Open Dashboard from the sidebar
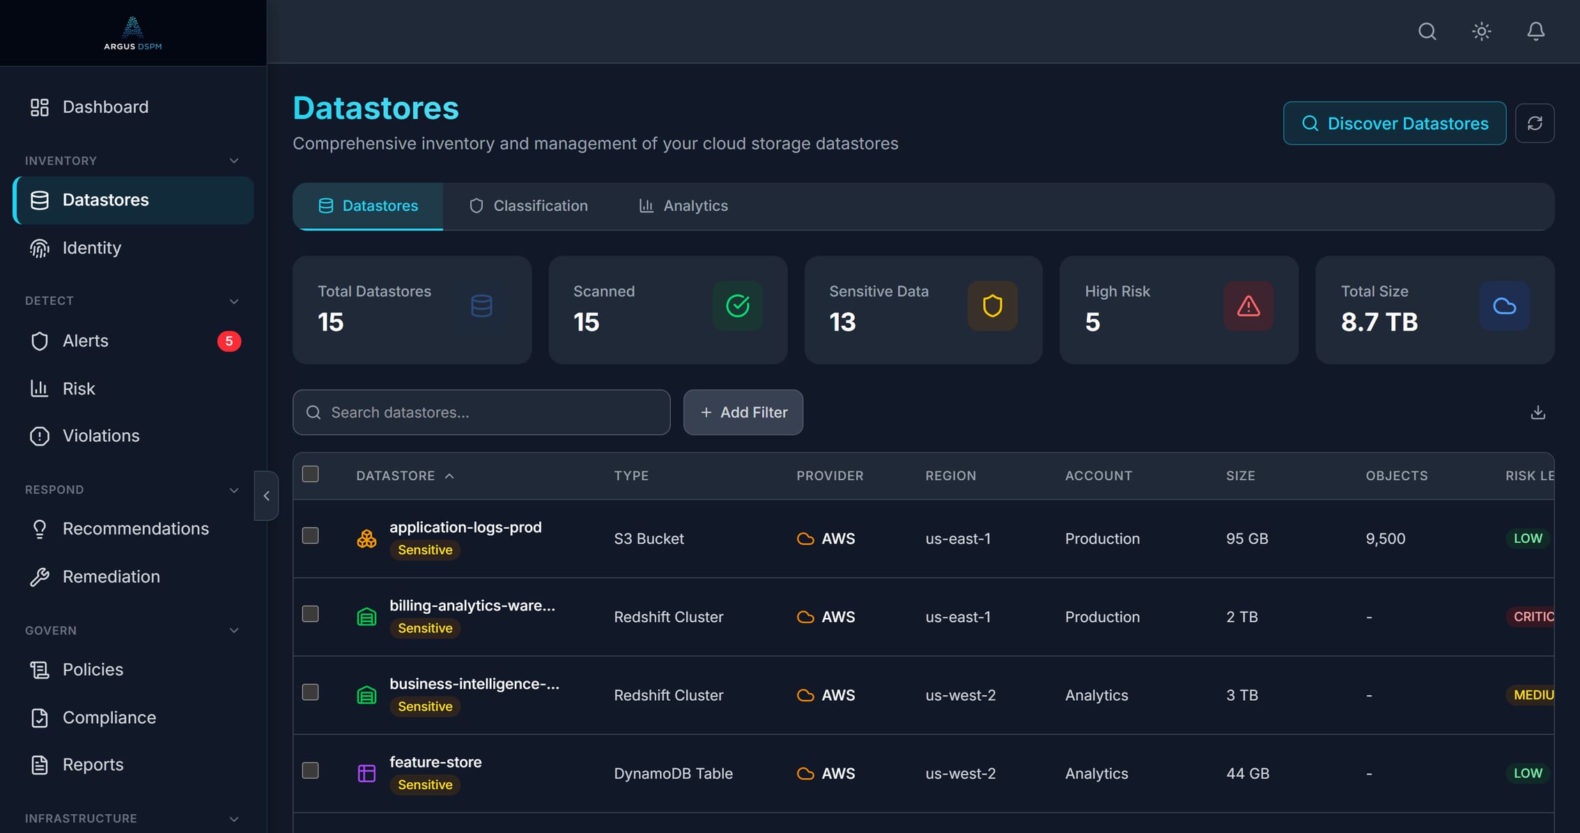 point(133,106)
